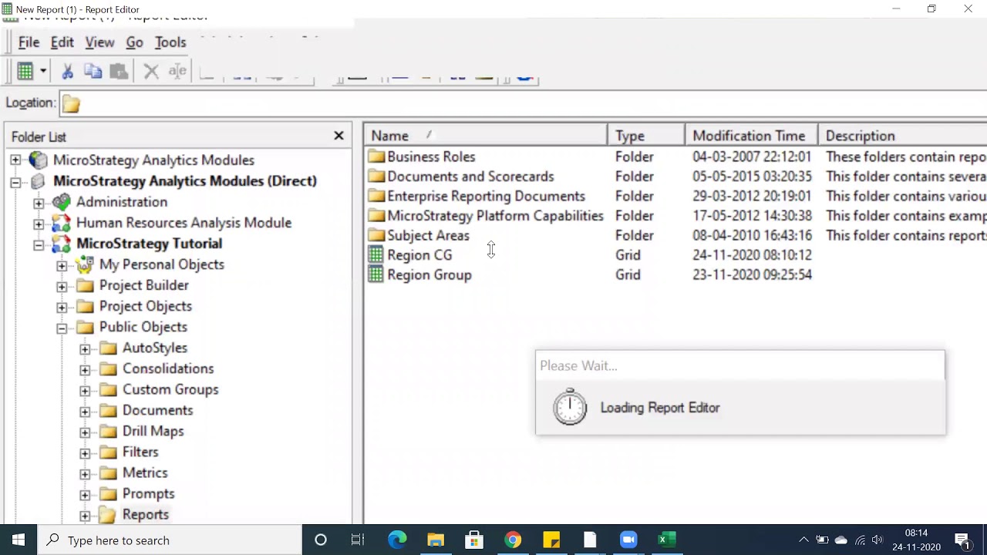Select the Region CG grid report icon
This screenshot has width=987, height=555.
[376, 254]
